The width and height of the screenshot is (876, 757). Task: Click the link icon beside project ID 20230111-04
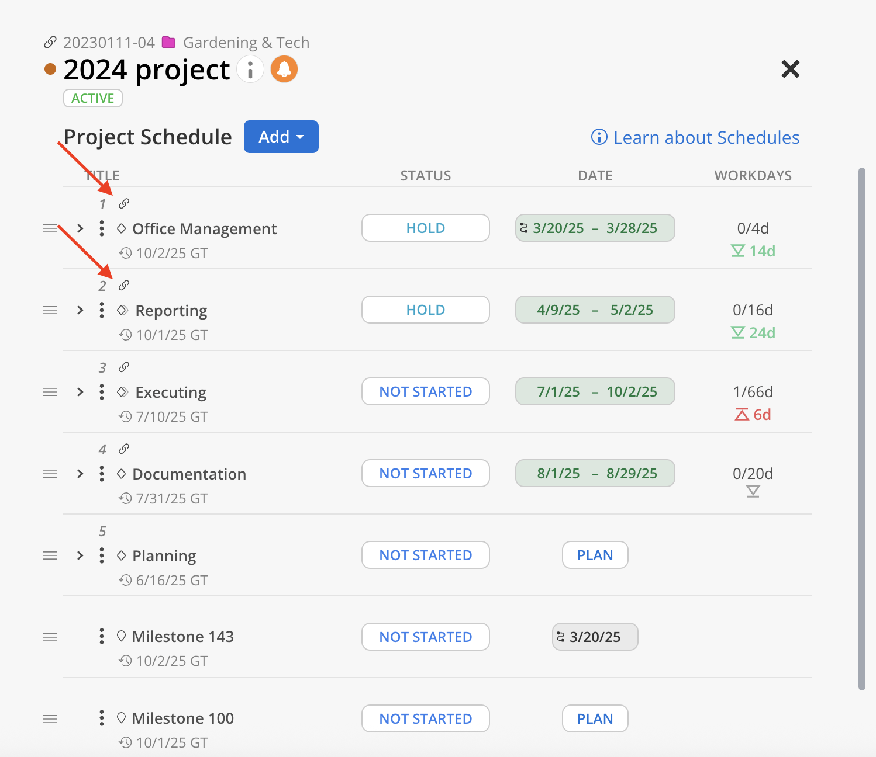tap(50, 43)
